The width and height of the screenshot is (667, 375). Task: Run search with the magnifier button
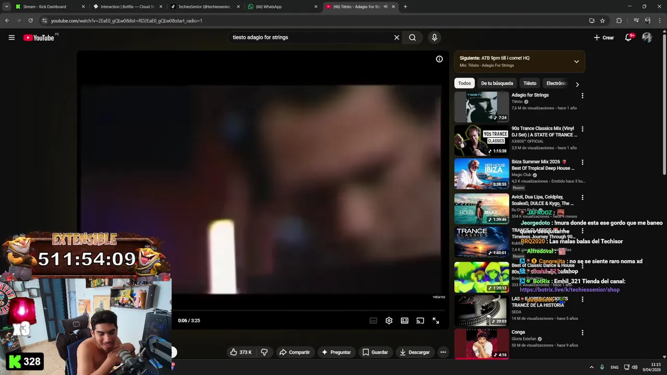pyautogui.click(x=412, y=37)
